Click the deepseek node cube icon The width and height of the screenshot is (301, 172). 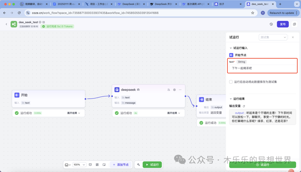pos(117,90)
